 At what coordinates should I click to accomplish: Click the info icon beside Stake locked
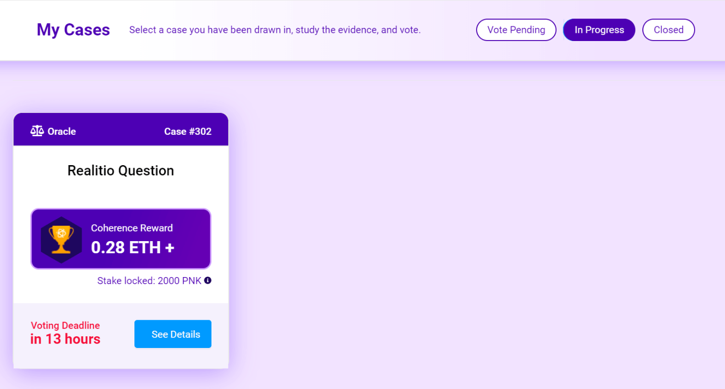[207, 280]
